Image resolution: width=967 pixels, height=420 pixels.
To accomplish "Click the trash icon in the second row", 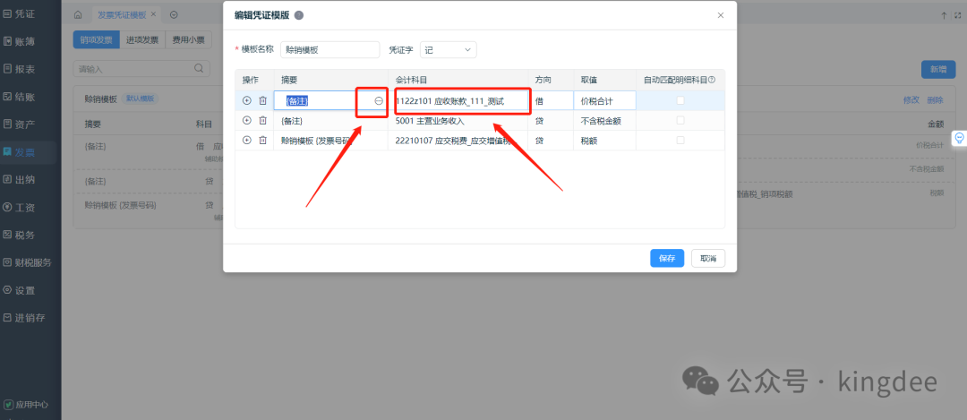I will (262, 121).
